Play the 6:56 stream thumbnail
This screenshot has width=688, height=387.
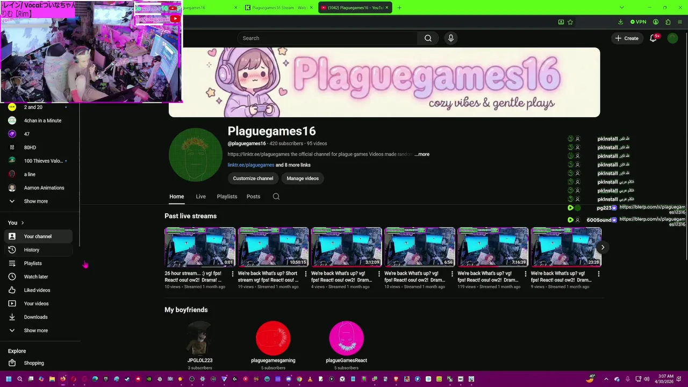point(420,247)
